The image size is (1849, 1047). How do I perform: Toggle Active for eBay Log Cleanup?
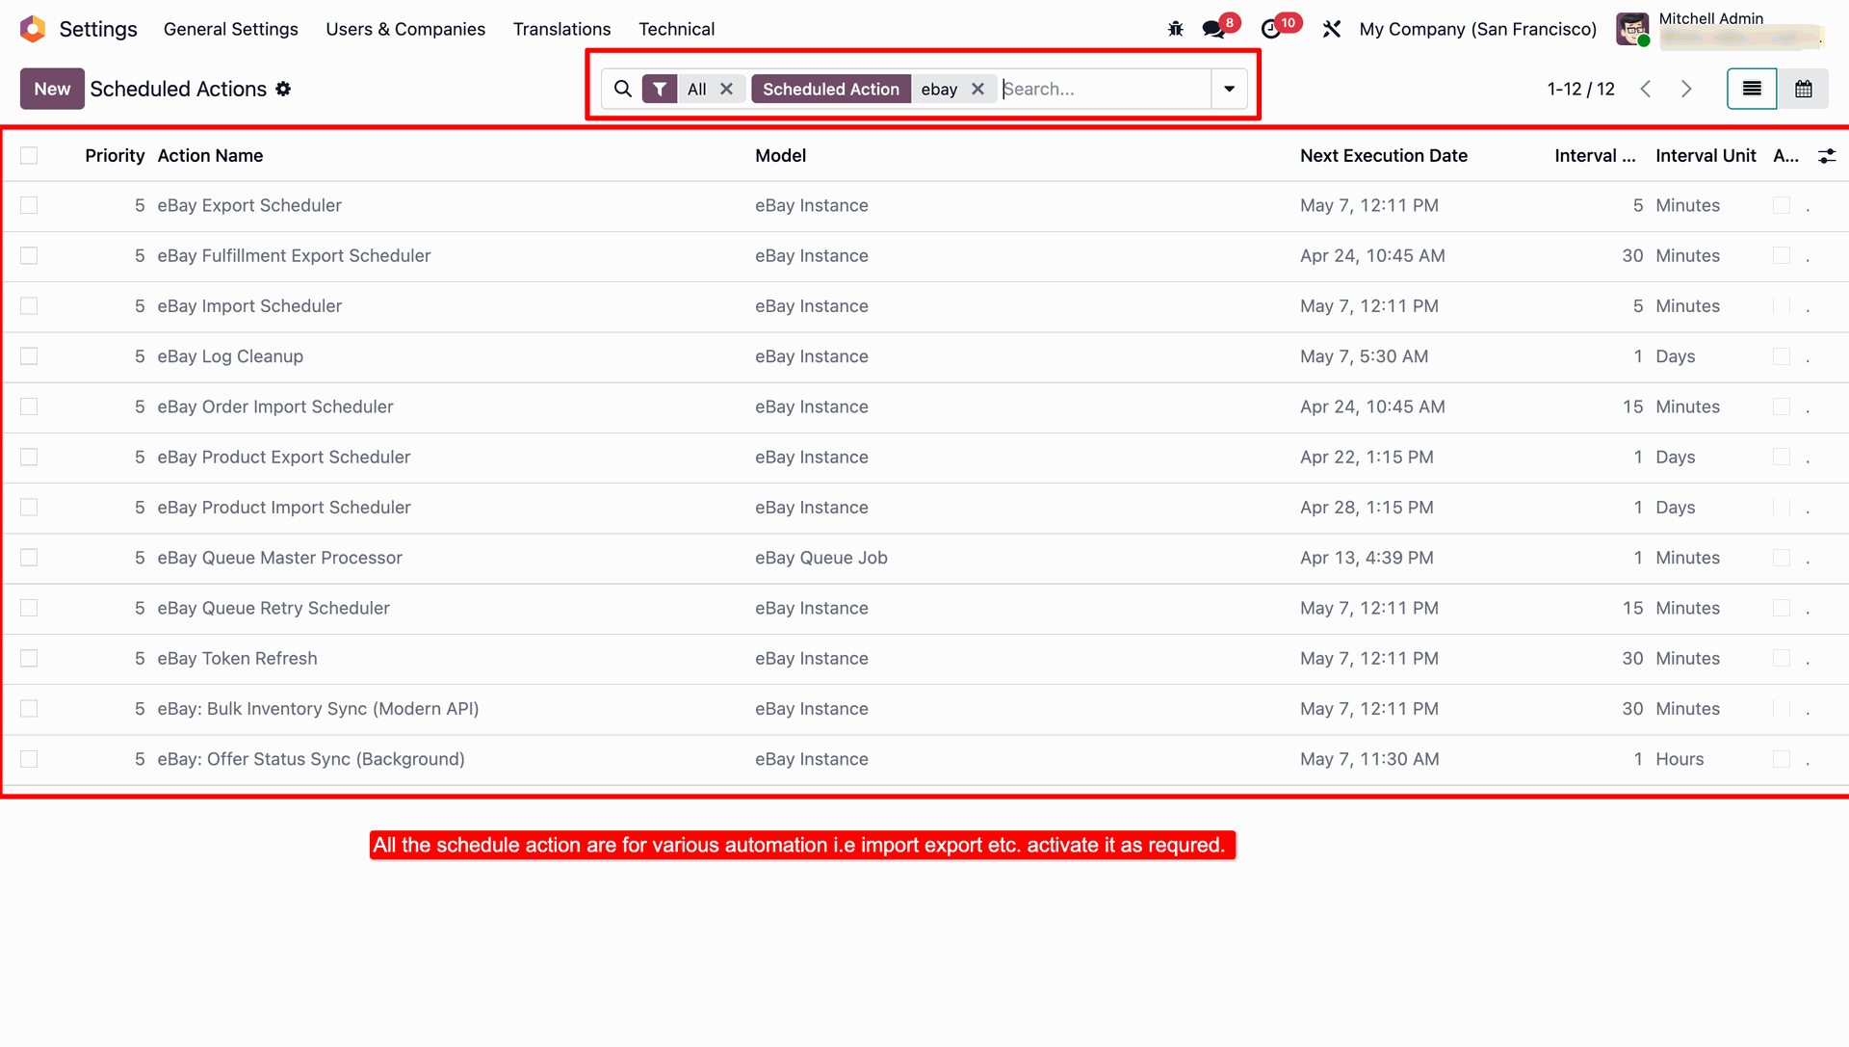(1782, 356)
